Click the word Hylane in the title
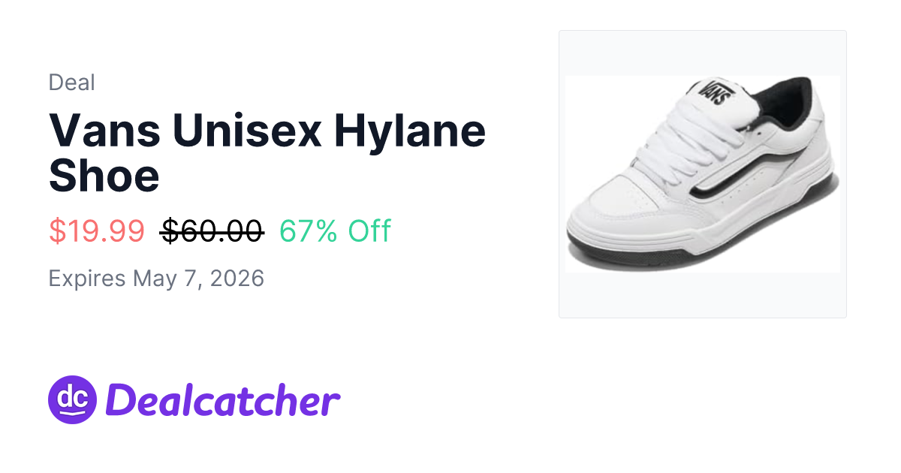901x473 pixels. click(x=410, y=130)
